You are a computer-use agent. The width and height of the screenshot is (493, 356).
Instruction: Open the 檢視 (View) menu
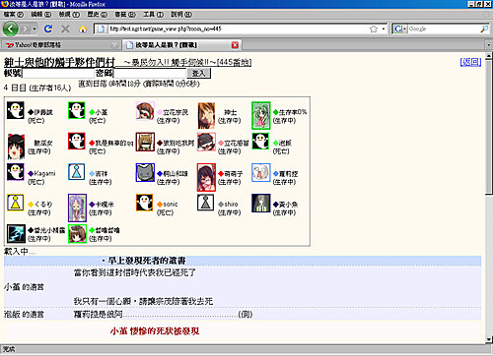click(x=69, y=15)
